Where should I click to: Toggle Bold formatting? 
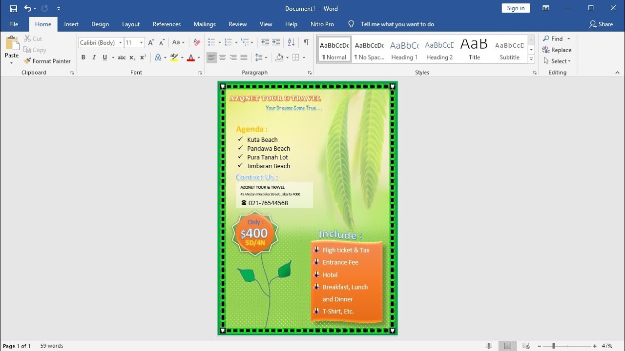click(83, 58)
